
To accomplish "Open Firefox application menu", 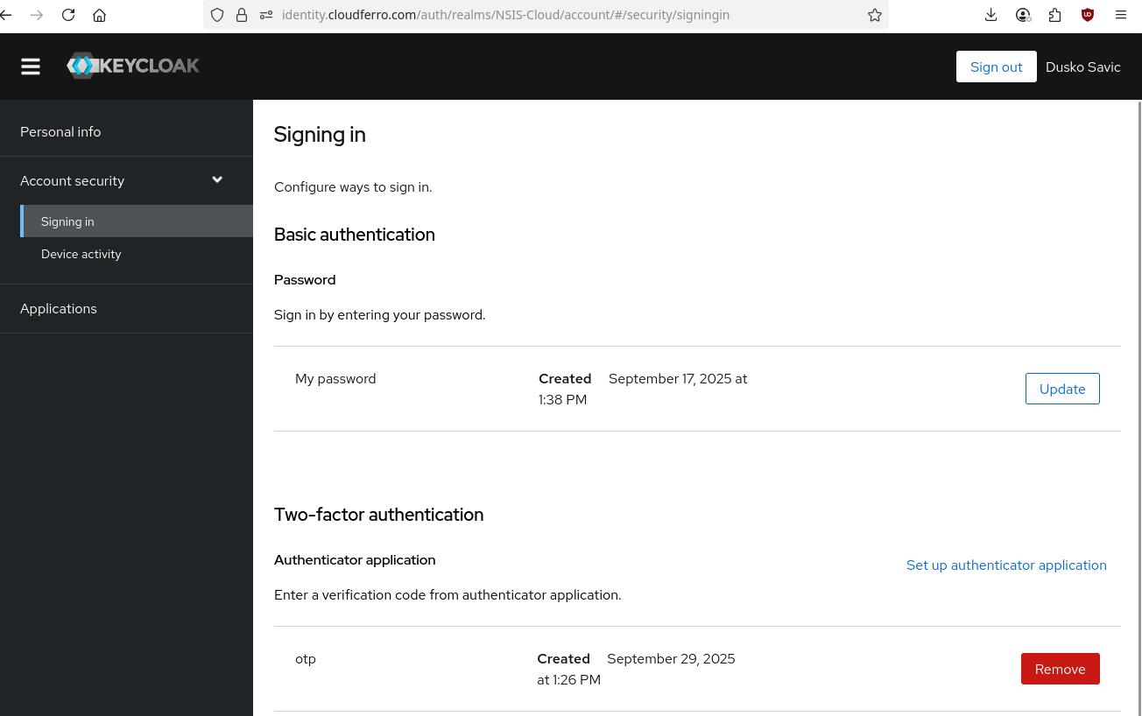I will coord(1121,15).
